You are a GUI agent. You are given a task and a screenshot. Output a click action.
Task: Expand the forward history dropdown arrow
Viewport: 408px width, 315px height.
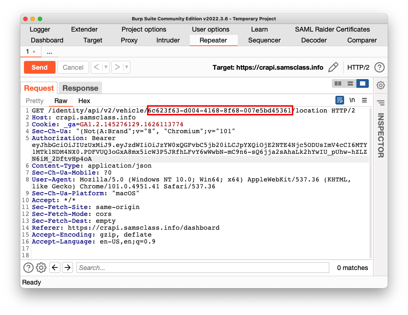point(127,67)
